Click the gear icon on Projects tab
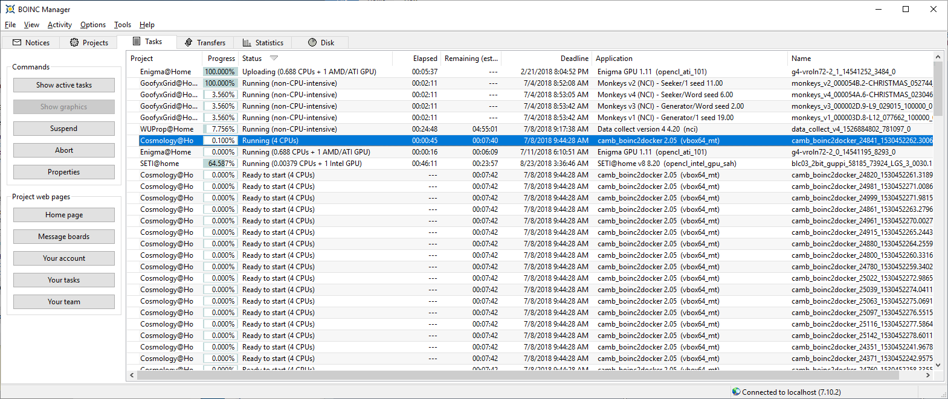The width and height of the screenshot is (948, 399). (x=74, y=42)
